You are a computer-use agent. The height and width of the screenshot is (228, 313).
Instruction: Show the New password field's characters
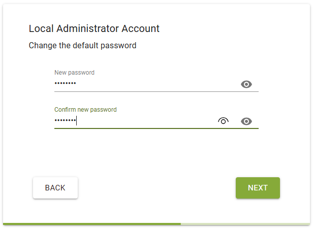[246, 84]
